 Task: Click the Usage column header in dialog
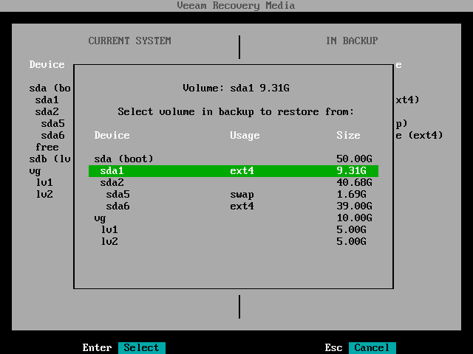(245, 136)
